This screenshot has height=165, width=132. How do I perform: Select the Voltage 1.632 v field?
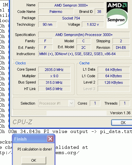tap(93, 24)
